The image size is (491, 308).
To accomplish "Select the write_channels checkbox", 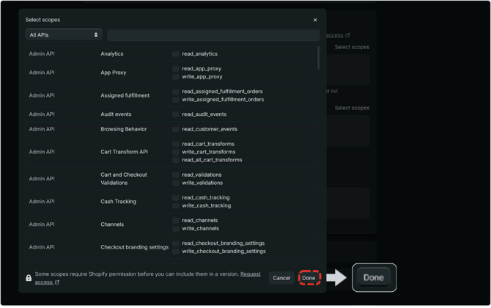I will (176, 228).
